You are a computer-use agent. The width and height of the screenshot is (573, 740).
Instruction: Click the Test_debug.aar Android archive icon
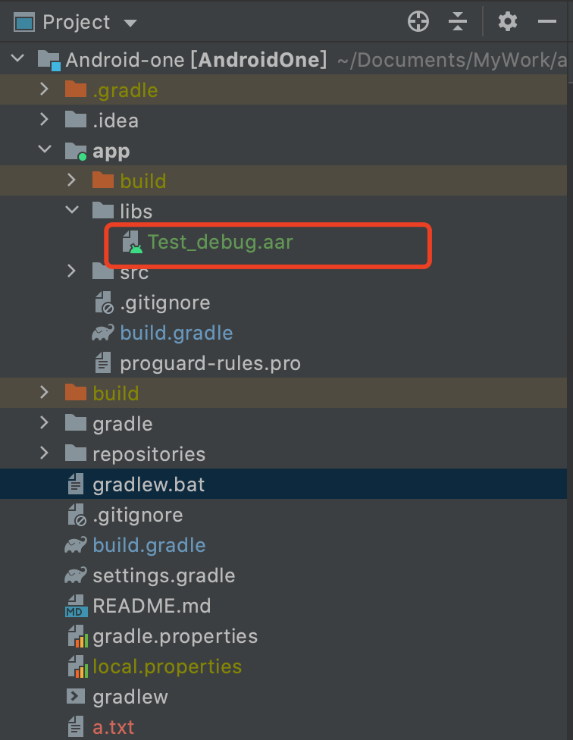[x=131, y=243]
